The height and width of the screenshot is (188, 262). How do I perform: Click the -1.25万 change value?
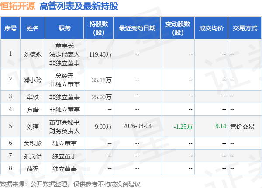(183, 127)
